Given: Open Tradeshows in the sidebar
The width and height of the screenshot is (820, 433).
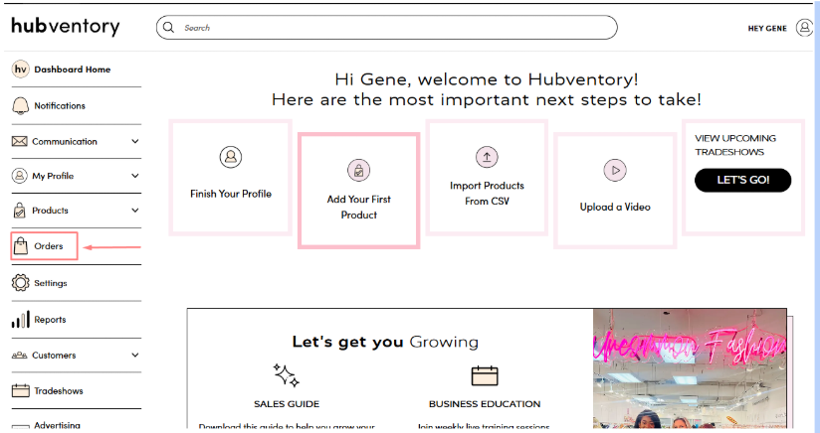Looking at the screenshot, I should [x=59, y=390].
